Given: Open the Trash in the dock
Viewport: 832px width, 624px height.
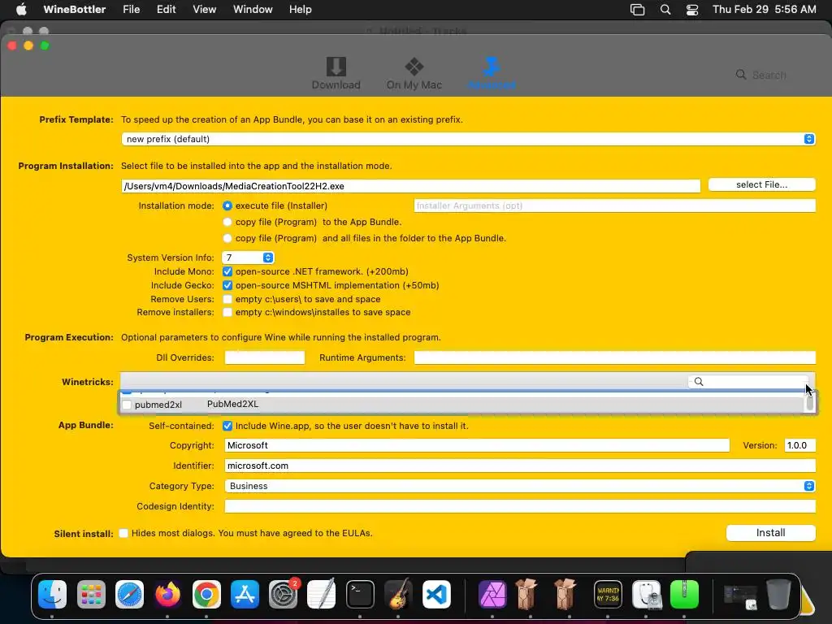Looking at the screenshot, I should (x=778, y=594).
